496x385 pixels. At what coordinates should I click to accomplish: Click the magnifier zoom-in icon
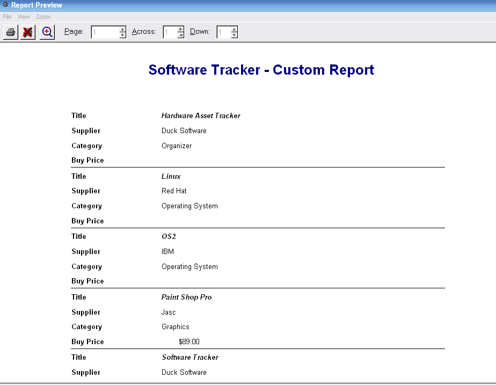click(47, 32)
